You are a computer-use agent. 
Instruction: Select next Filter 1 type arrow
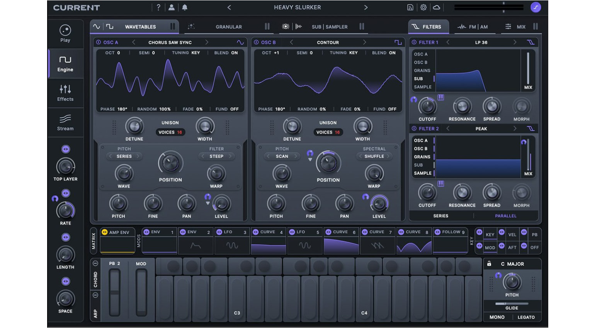tap(515, 42)
